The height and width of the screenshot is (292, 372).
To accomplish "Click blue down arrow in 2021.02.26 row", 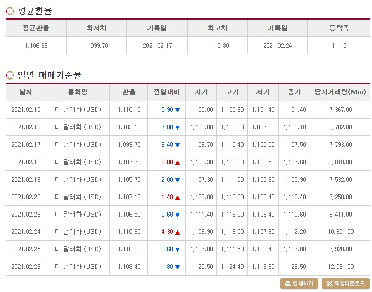I will click(x=177, y=267).
